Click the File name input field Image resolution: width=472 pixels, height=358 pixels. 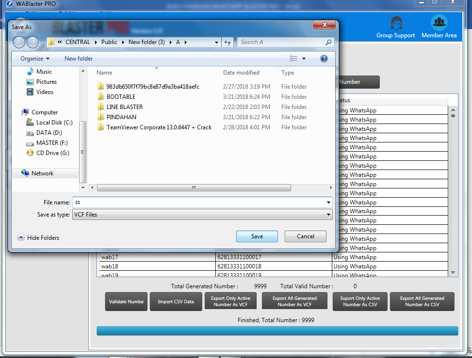pyautogui.click(x=199, y=202)
